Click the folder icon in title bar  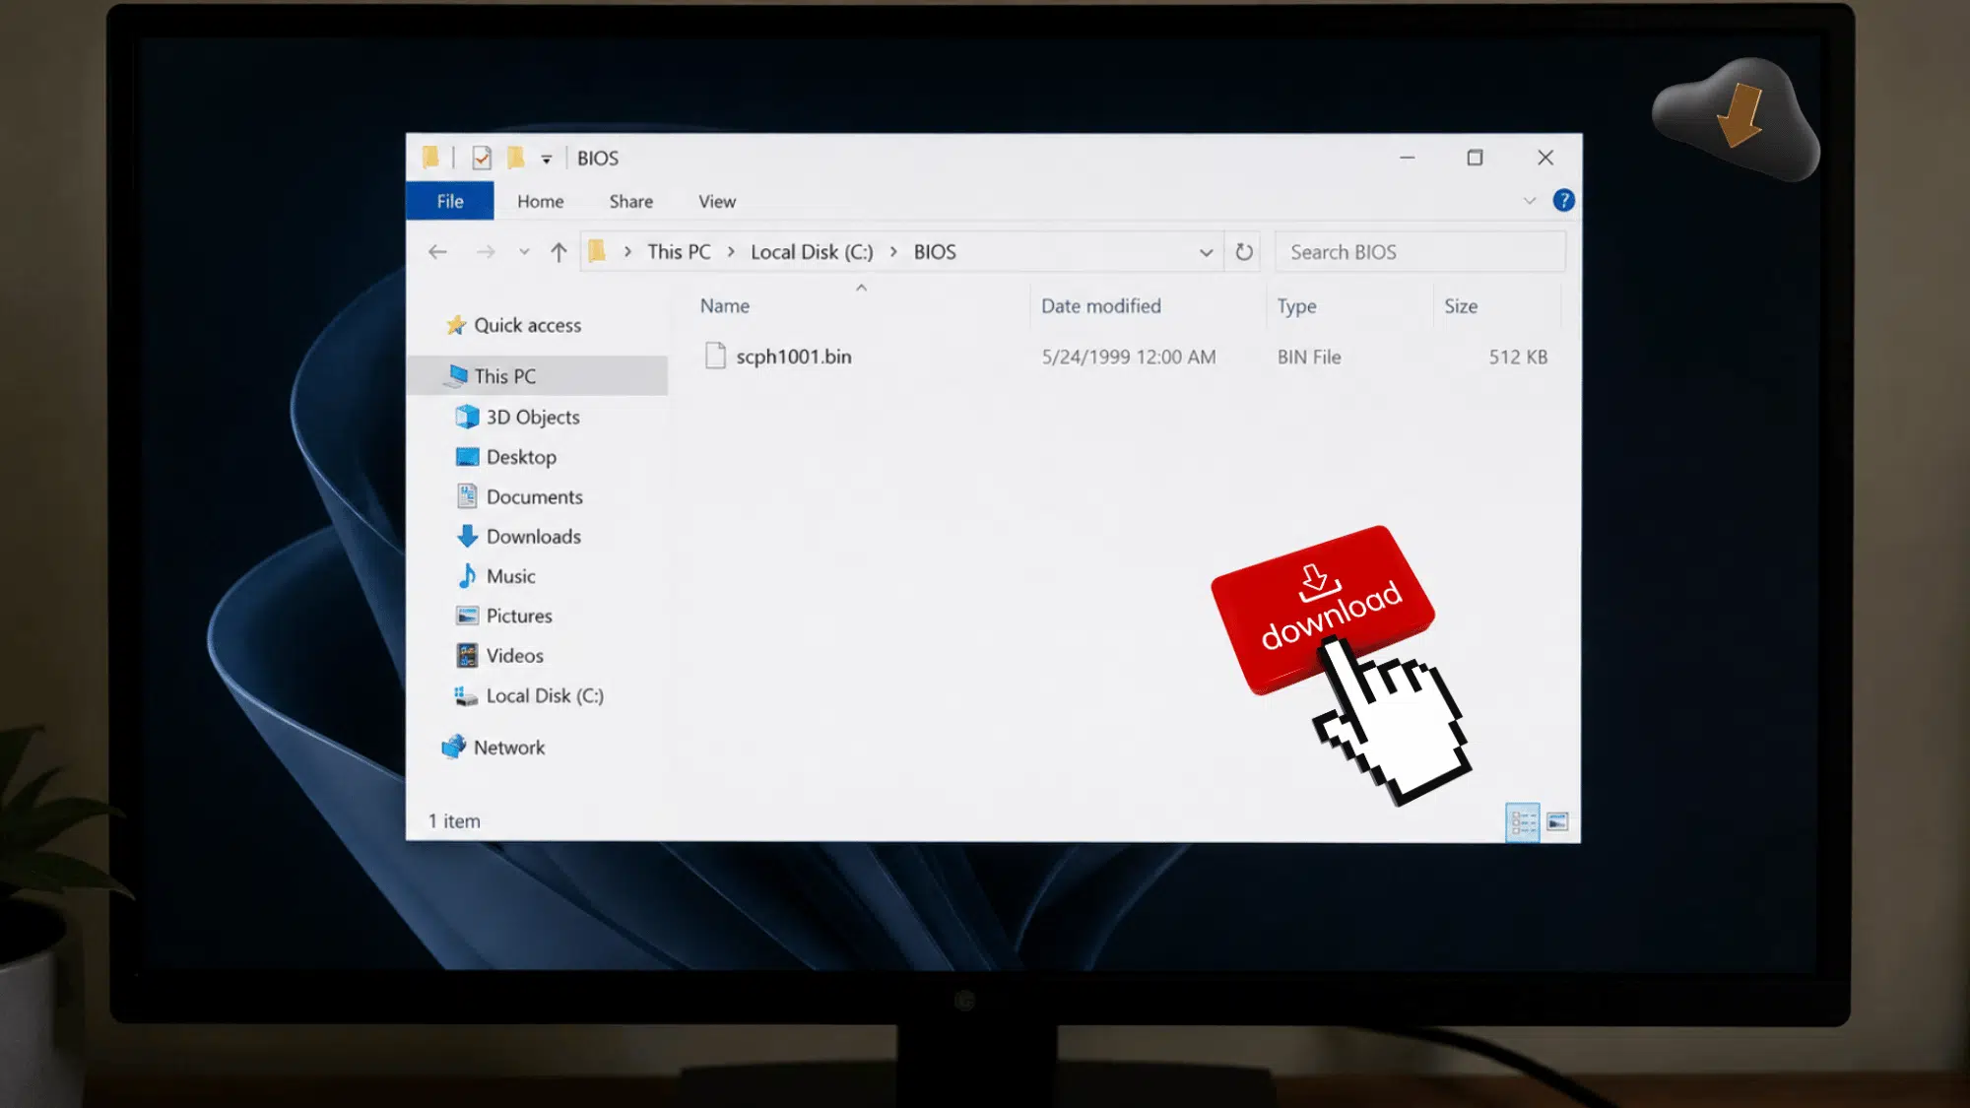point(430,158)
